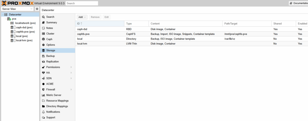Click the top Search input field
The width and height of the screenshot is (308, 121).
(82, 3)
